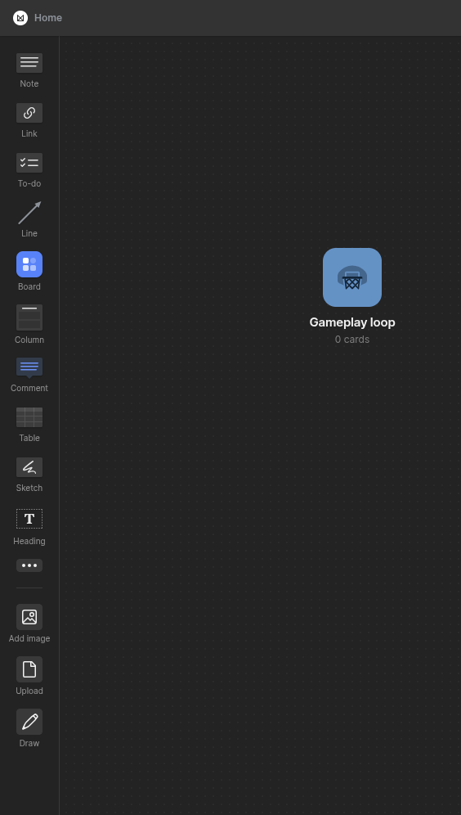461x815 pixels.
Task: Pick the Heading text tool
Action: [29, 519]
